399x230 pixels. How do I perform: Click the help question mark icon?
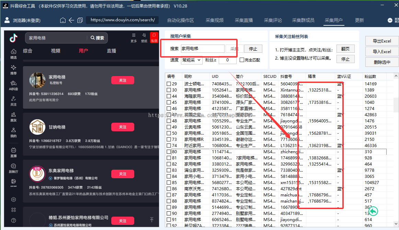coord(13,220)
